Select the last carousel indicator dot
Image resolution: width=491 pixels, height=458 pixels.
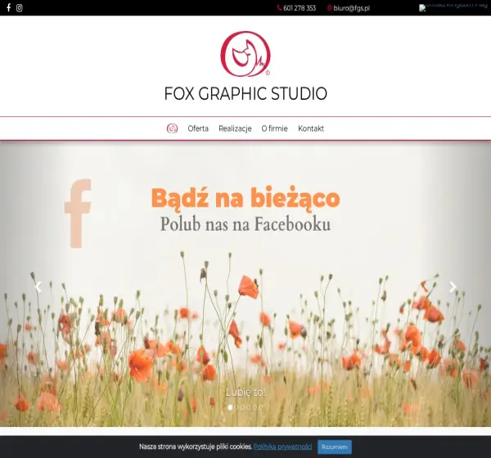point(260,407)
